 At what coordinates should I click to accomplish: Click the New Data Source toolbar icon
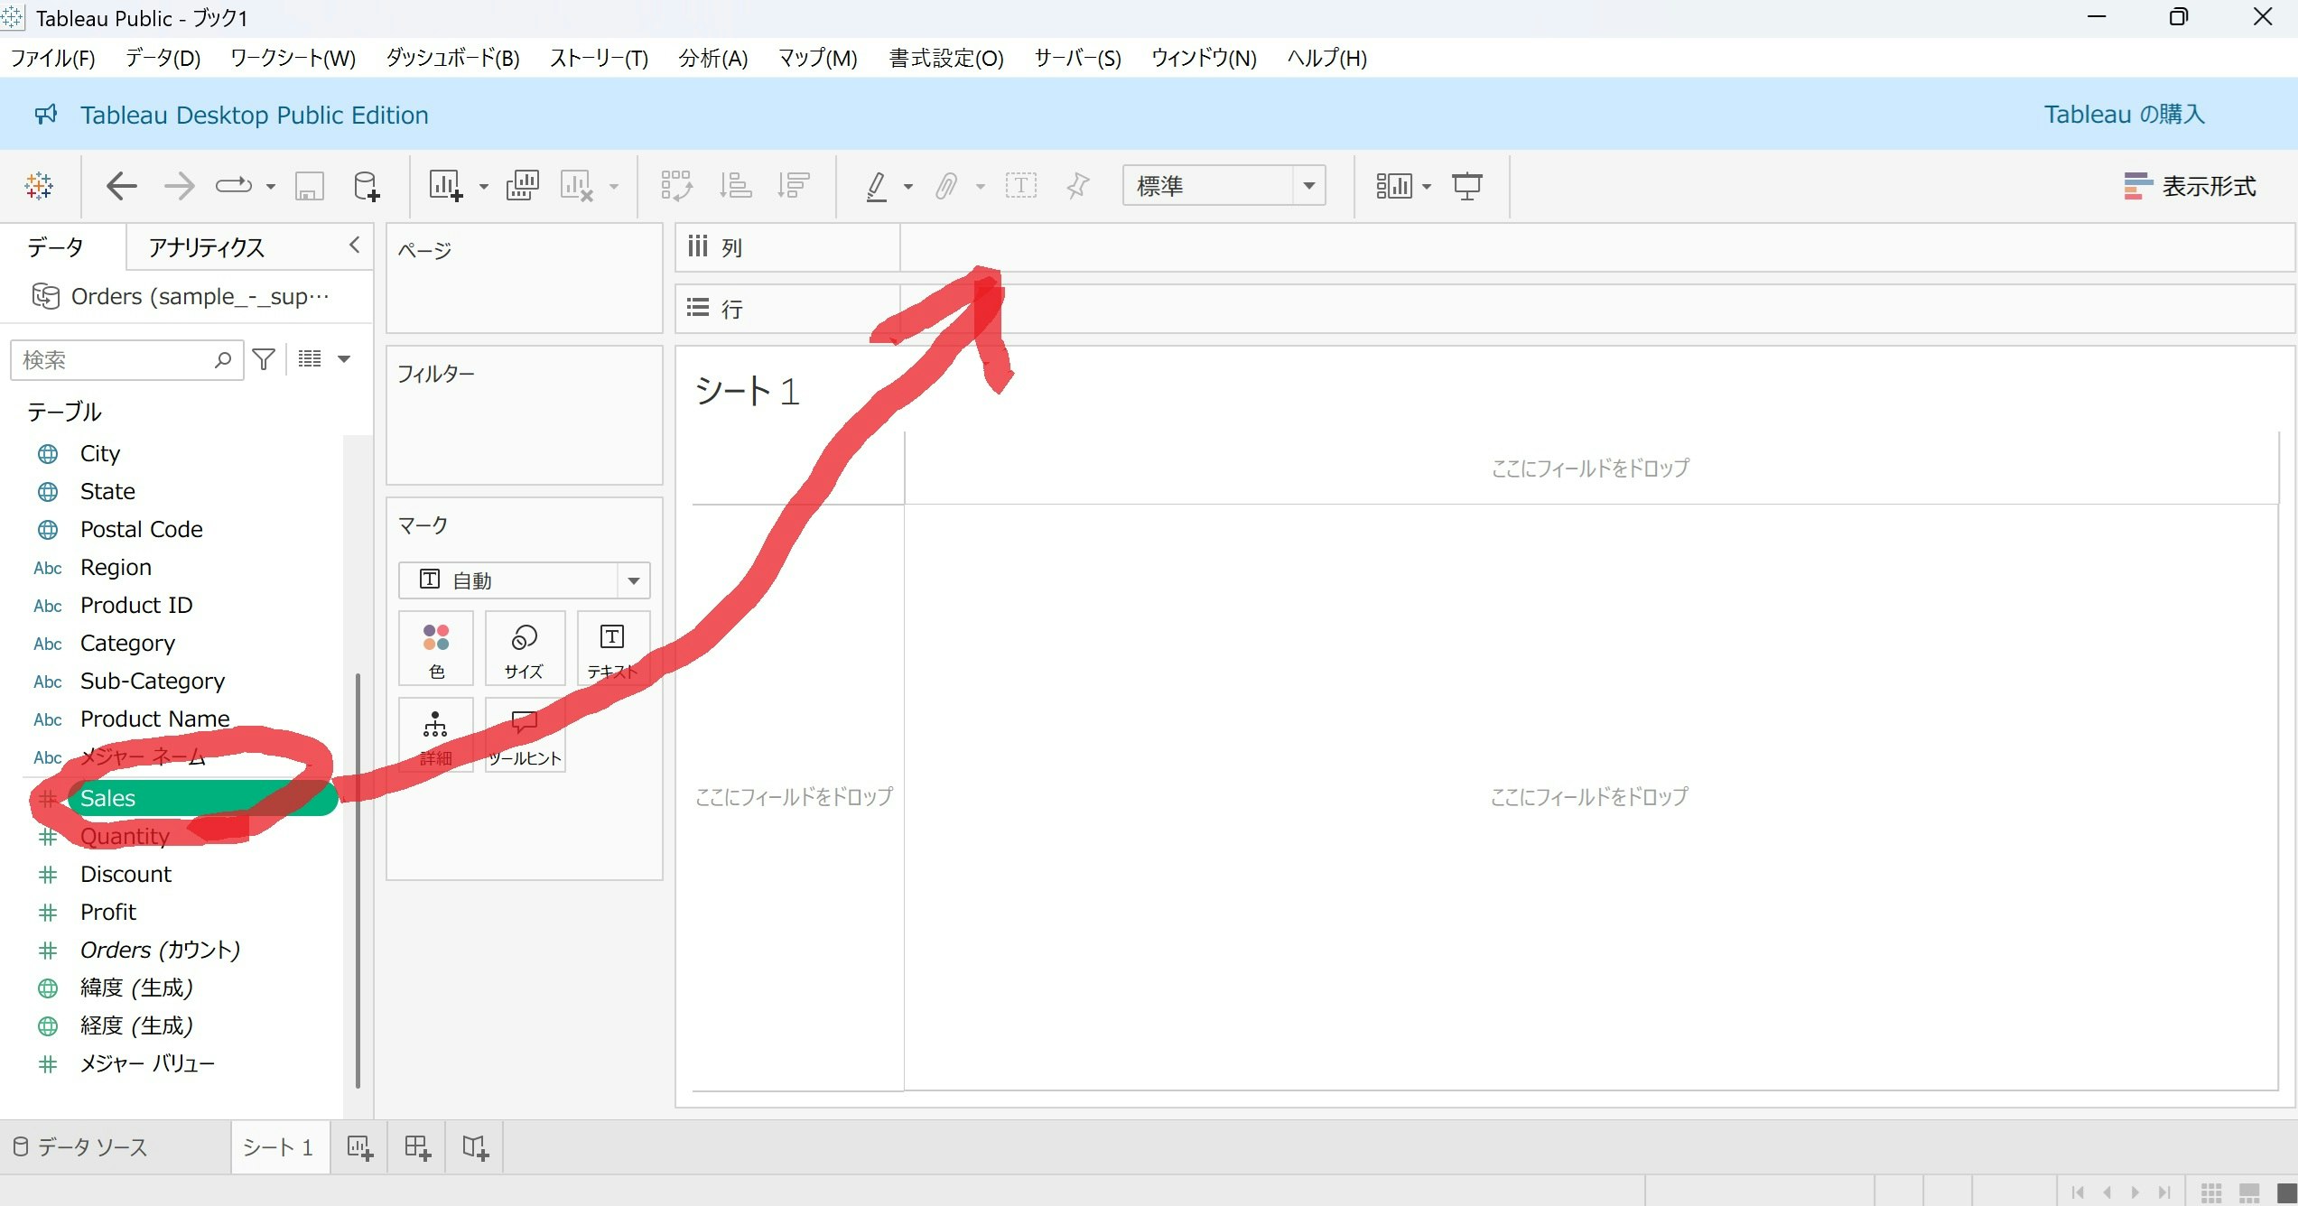pos(366,186)
